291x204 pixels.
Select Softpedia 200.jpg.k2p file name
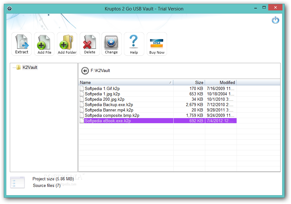(x=105, y=99)
